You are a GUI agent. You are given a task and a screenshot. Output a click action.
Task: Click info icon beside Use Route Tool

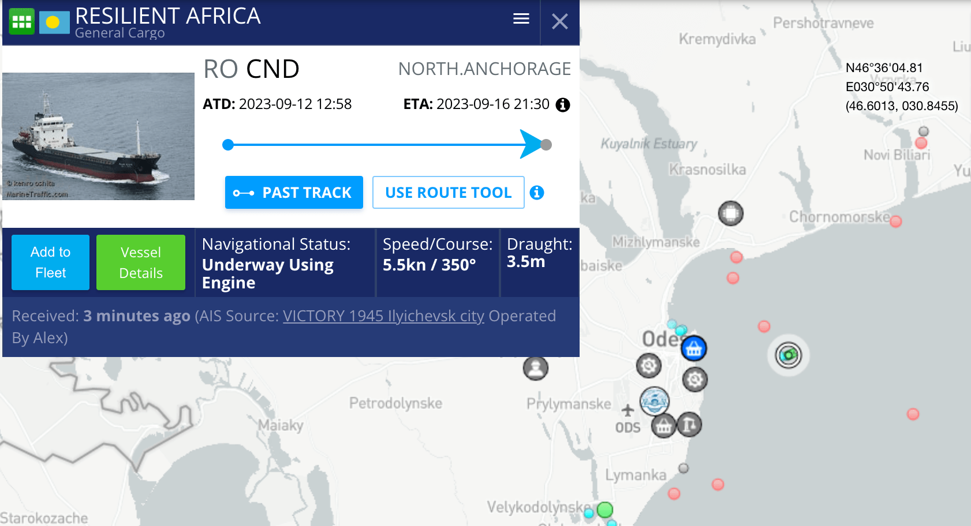point(537,193)
